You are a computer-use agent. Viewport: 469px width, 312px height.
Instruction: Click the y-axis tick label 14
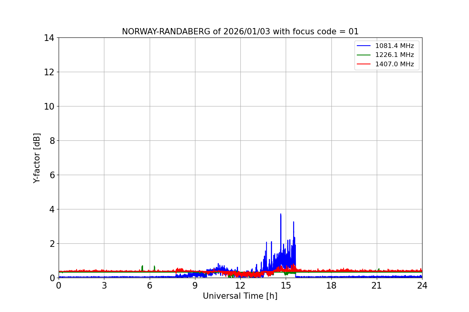[49, 38]
